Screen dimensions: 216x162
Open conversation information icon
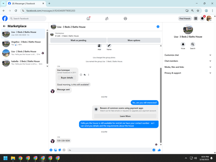[x=158, y=27]
